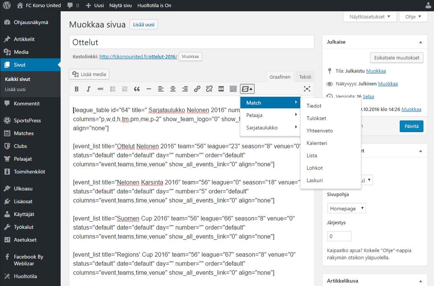
Task: Choose Yhteenveto from Match submenu
Action: click(331, 131)
